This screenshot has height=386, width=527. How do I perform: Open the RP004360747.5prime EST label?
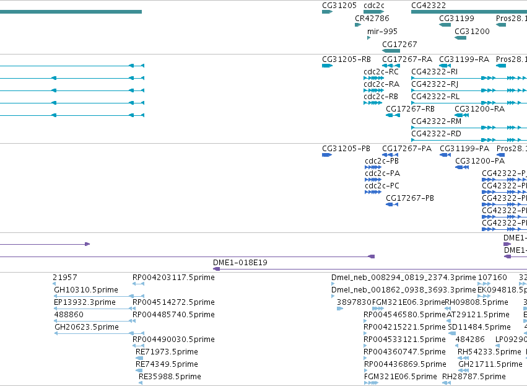[x=404, y=352]
